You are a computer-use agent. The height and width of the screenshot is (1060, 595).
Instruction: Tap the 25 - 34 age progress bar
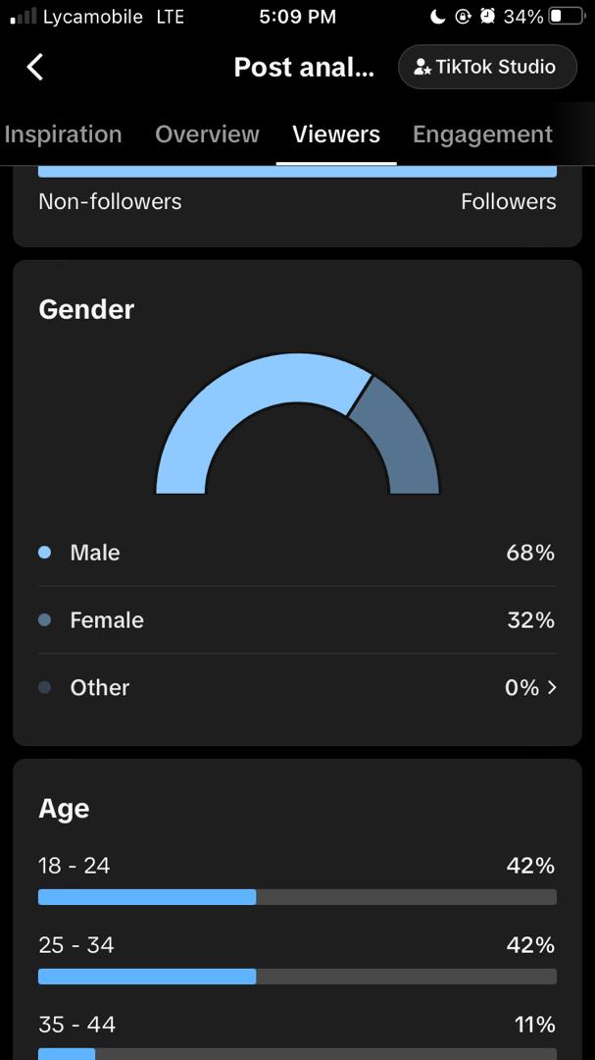[x=297, y=977]
